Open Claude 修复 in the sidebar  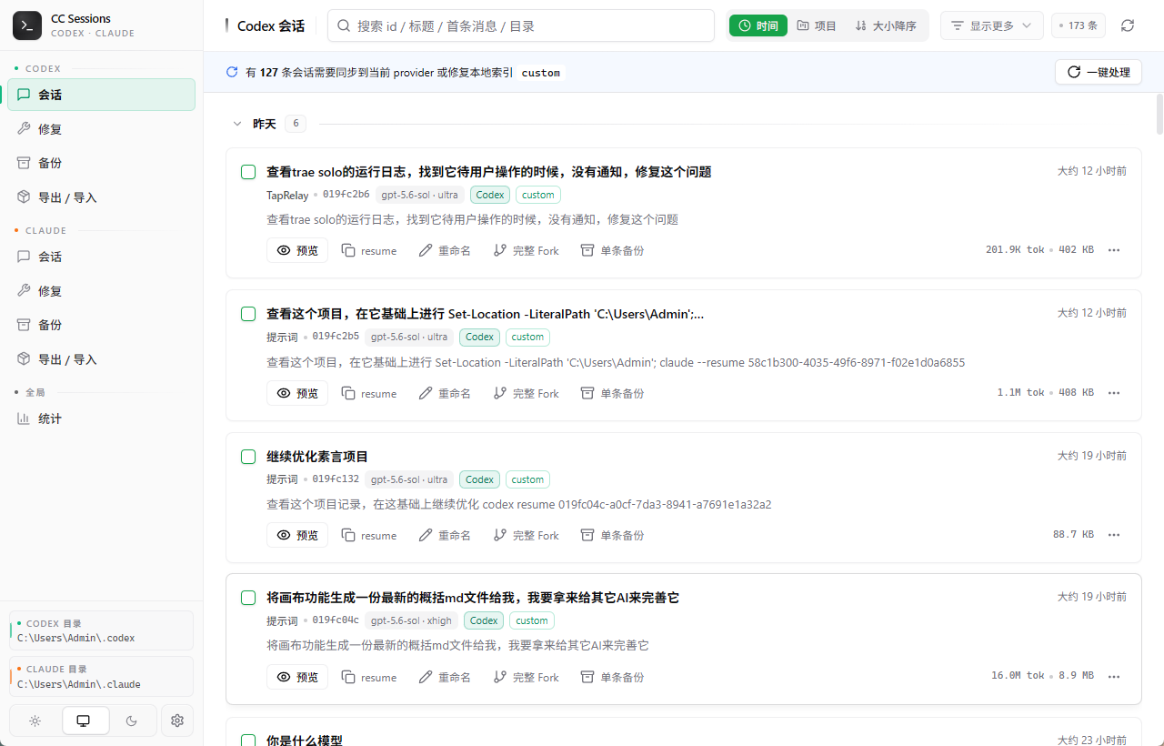point(102,291)
